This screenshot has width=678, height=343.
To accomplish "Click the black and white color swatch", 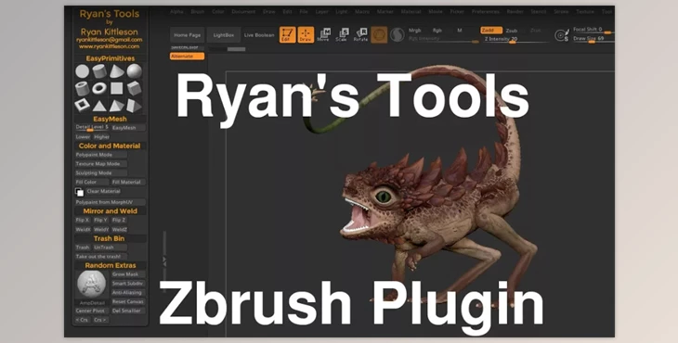I will click(x=79, y=192).
